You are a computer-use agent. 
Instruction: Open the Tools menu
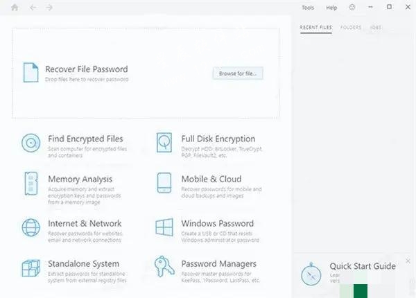click(x=308, y=8)
